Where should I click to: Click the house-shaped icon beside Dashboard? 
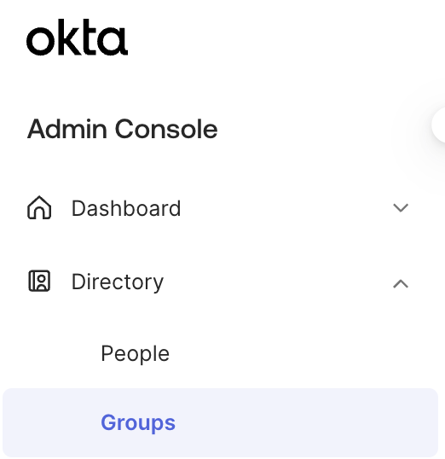[39, 207]
